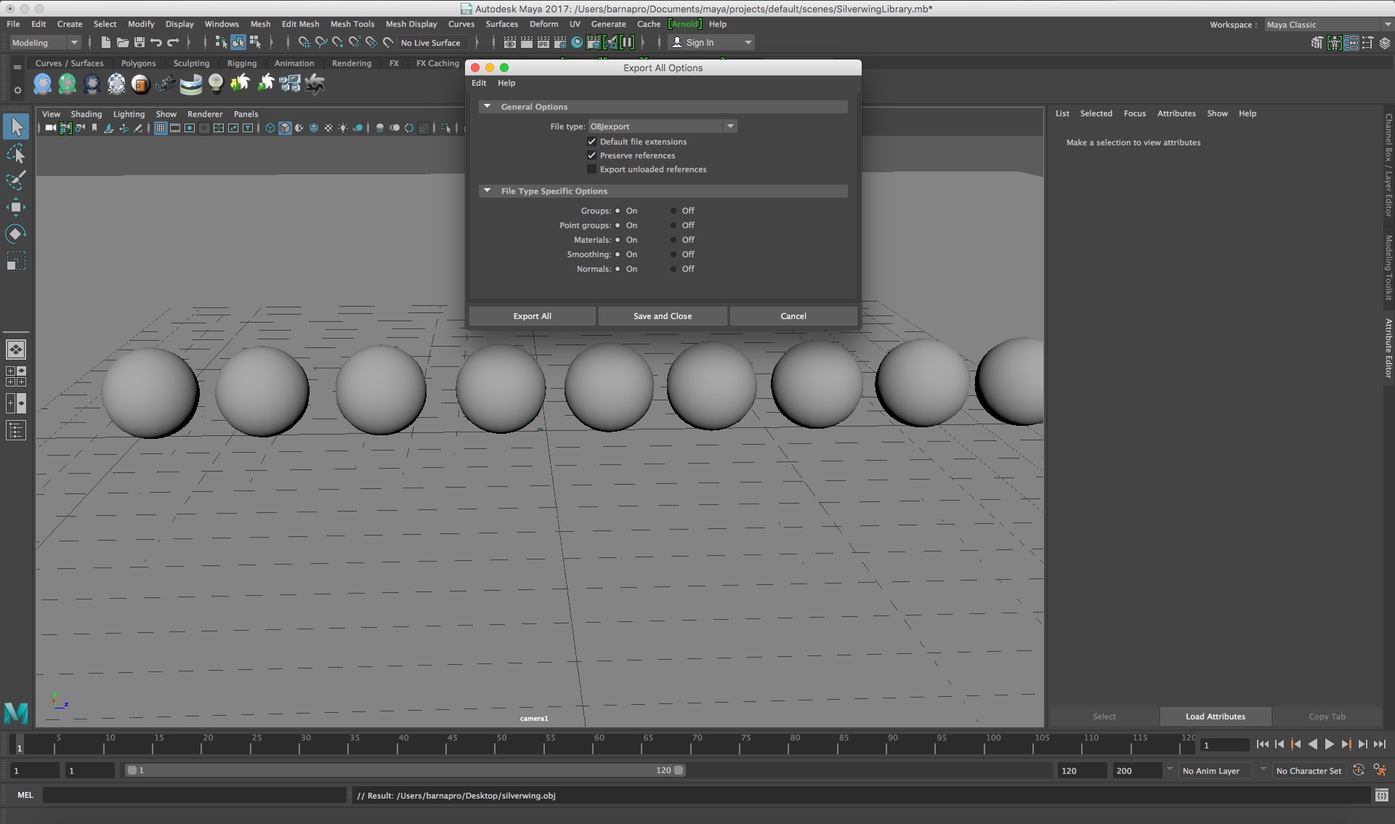Toggle the viewport grid icon
The width and height of the screenshot is (1395, 824).
pyautogui.click(x=161, y=129)
